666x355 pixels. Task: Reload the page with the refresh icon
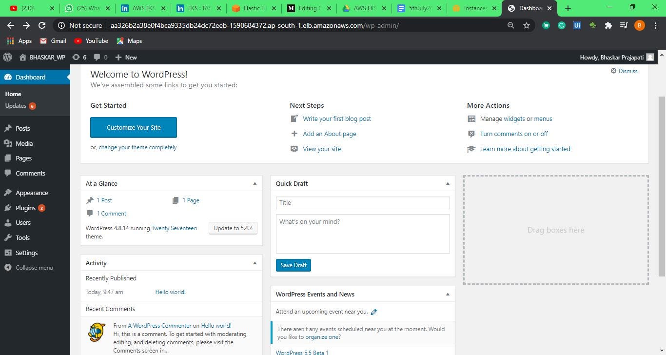pos(42,25)
